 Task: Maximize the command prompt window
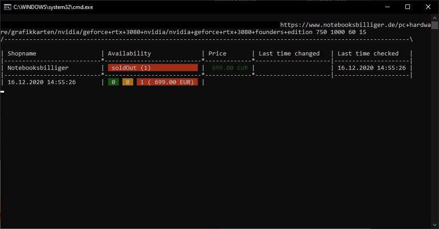click(x=408, y=7)
